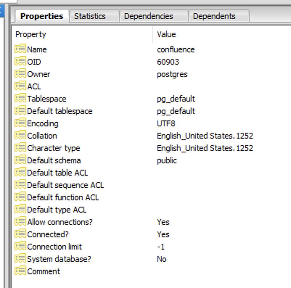Click the Default function ACL icon
291x288 pixels.
point(20,197)
